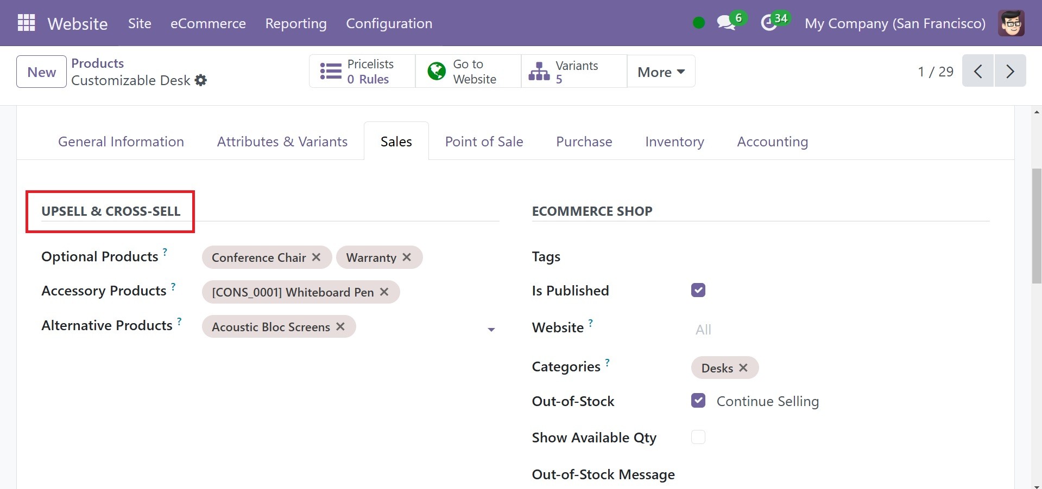Click the Warranty tag label
Screen dimensions: 1042x489
tap(371, 258)
